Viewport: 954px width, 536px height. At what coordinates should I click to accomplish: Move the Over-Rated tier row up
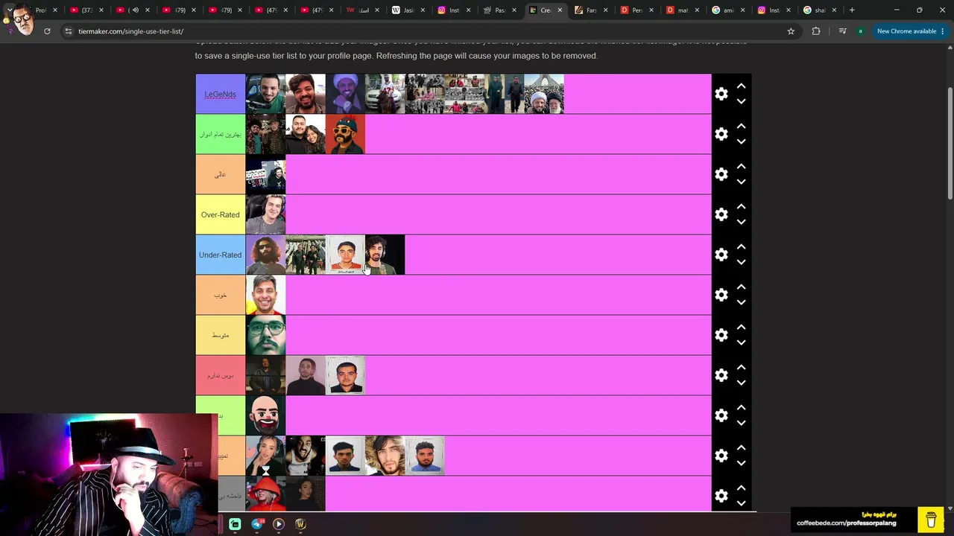point(741,207)
